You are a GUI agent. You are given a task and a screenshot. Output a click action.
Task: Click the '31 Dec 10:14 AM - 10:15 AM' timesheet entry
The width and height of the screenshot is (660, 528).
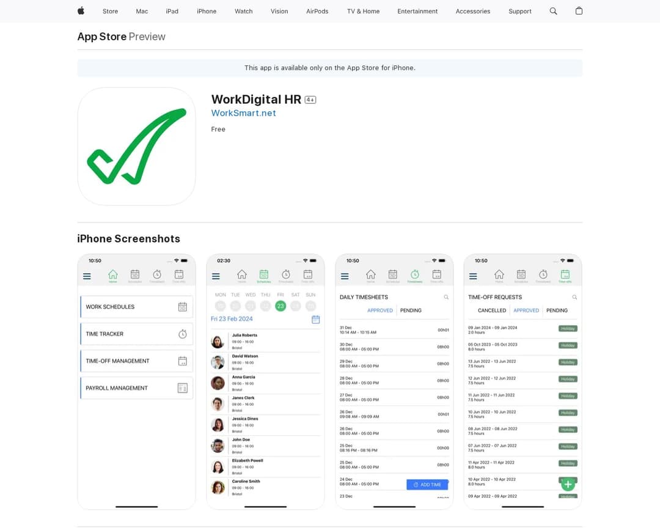tap(394, 330)
